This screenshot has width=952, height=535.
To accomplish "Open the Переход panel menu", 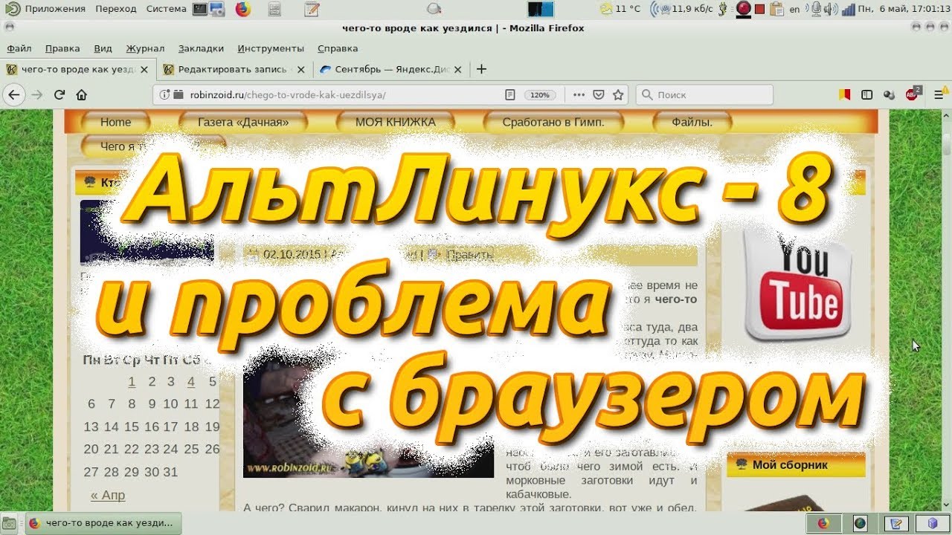I will coord(116,9).
